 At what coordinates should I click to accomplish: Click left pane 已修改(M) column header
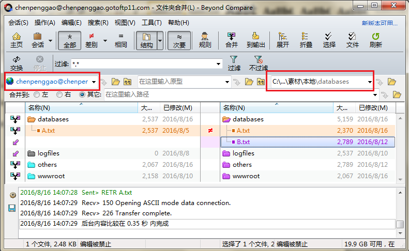(180, 107)
